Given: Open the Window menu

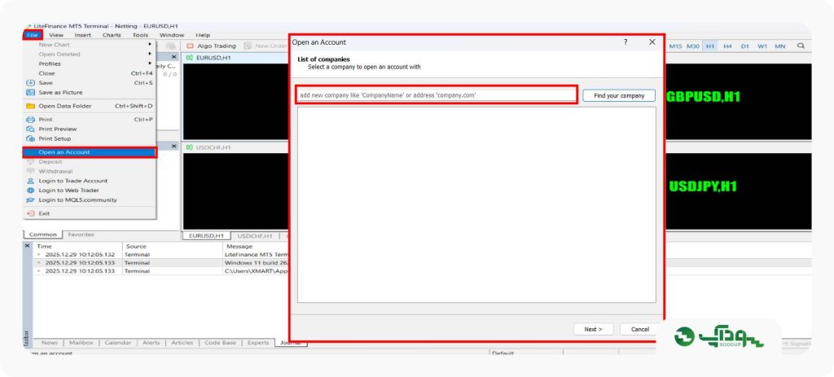Looking at the screenshot, I should 172,35.
